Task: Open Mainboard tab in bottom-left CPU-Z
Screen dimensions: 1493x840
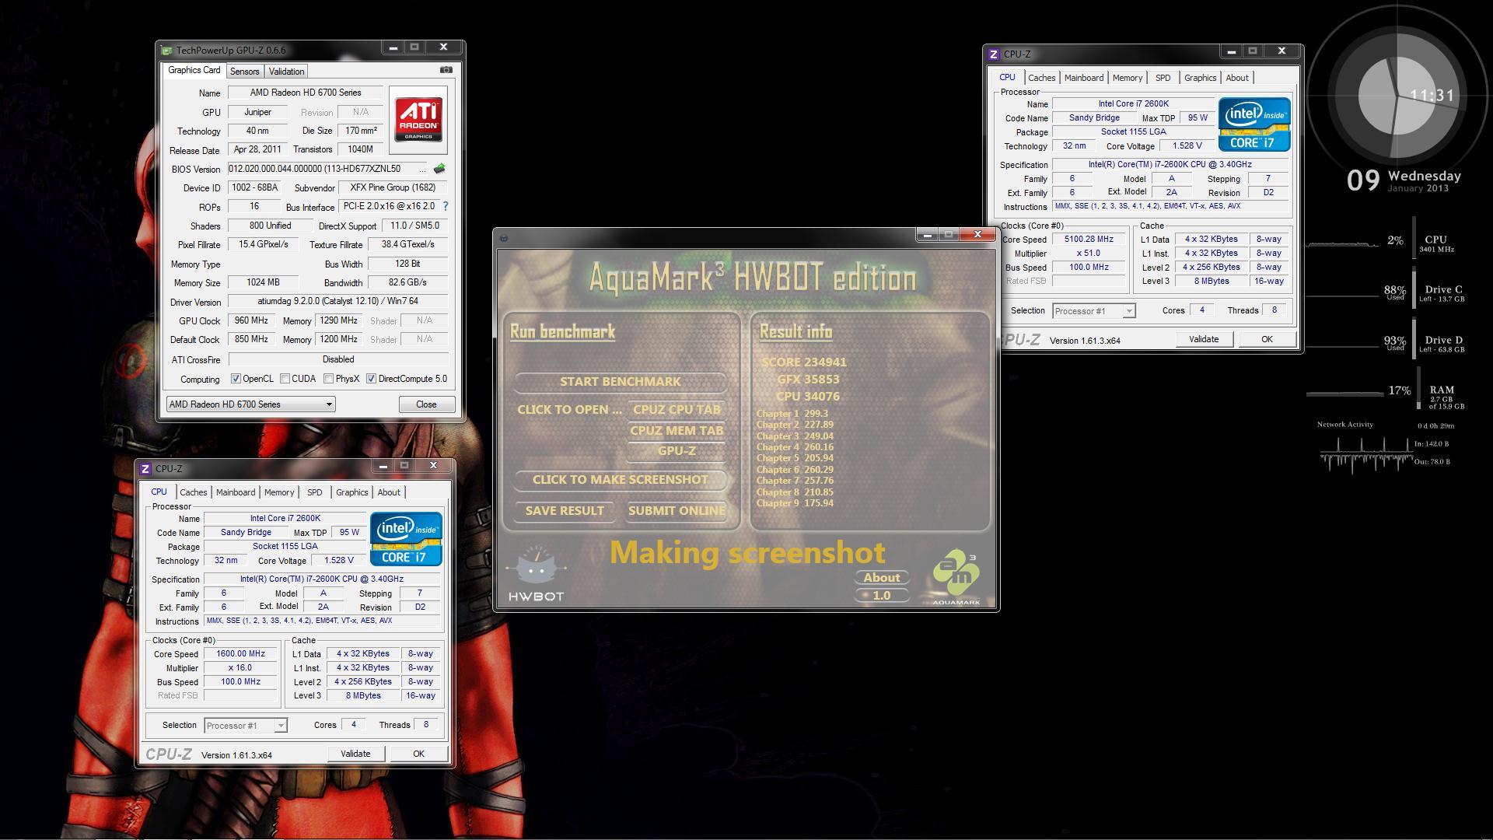Action: click(236, 492)
